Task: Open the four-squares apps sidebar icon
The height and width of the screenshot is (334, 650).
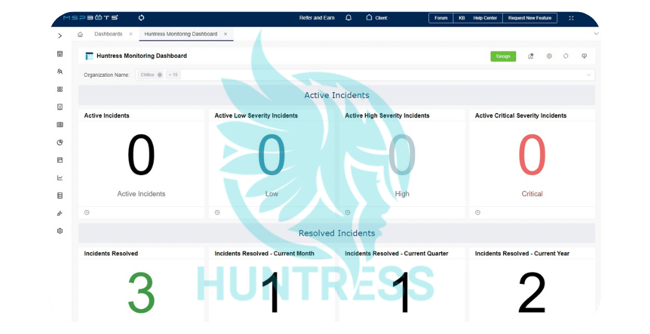Action: click(x=60, y=89)
